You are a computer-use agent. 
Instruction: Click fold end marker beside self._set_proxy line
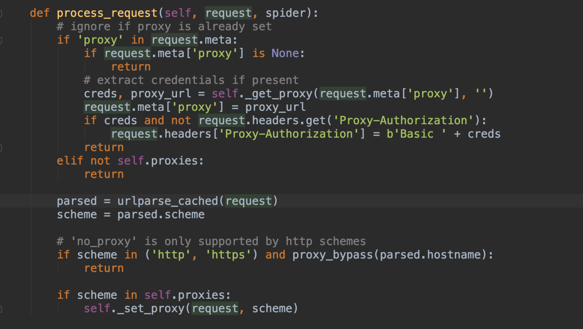coord(1,309)
